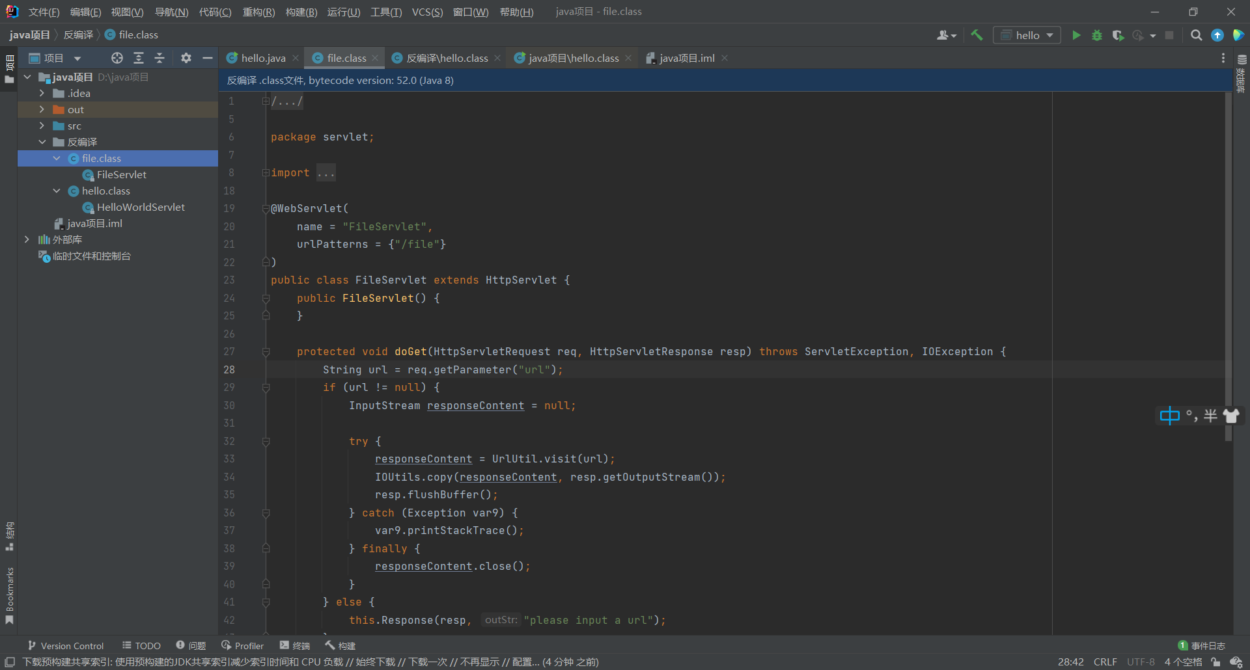The height and width of the screenshot is (670, 1250).
Task: Open the 文件(F) menu
Action: pos(44,12)
